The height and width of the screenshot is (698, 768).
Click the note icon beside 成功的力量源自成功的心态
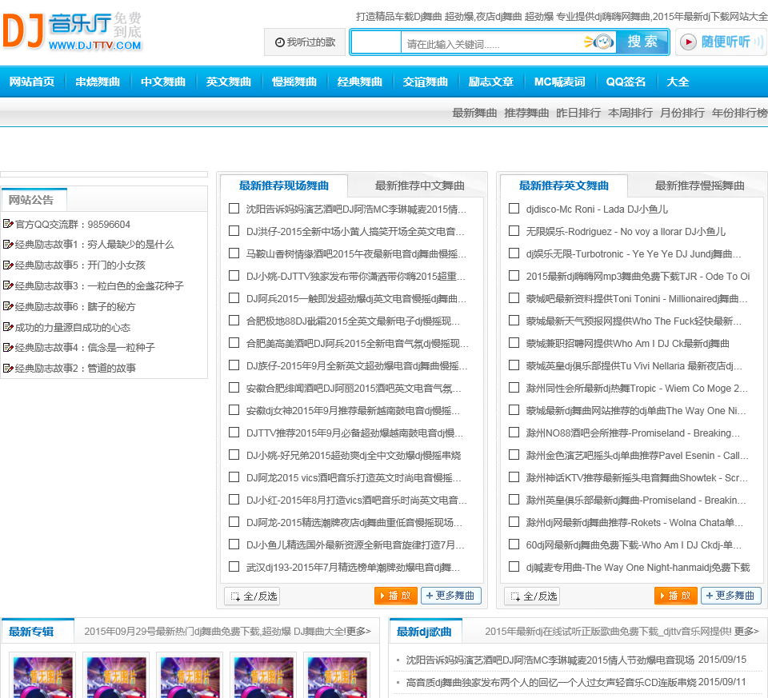point(8,327)
